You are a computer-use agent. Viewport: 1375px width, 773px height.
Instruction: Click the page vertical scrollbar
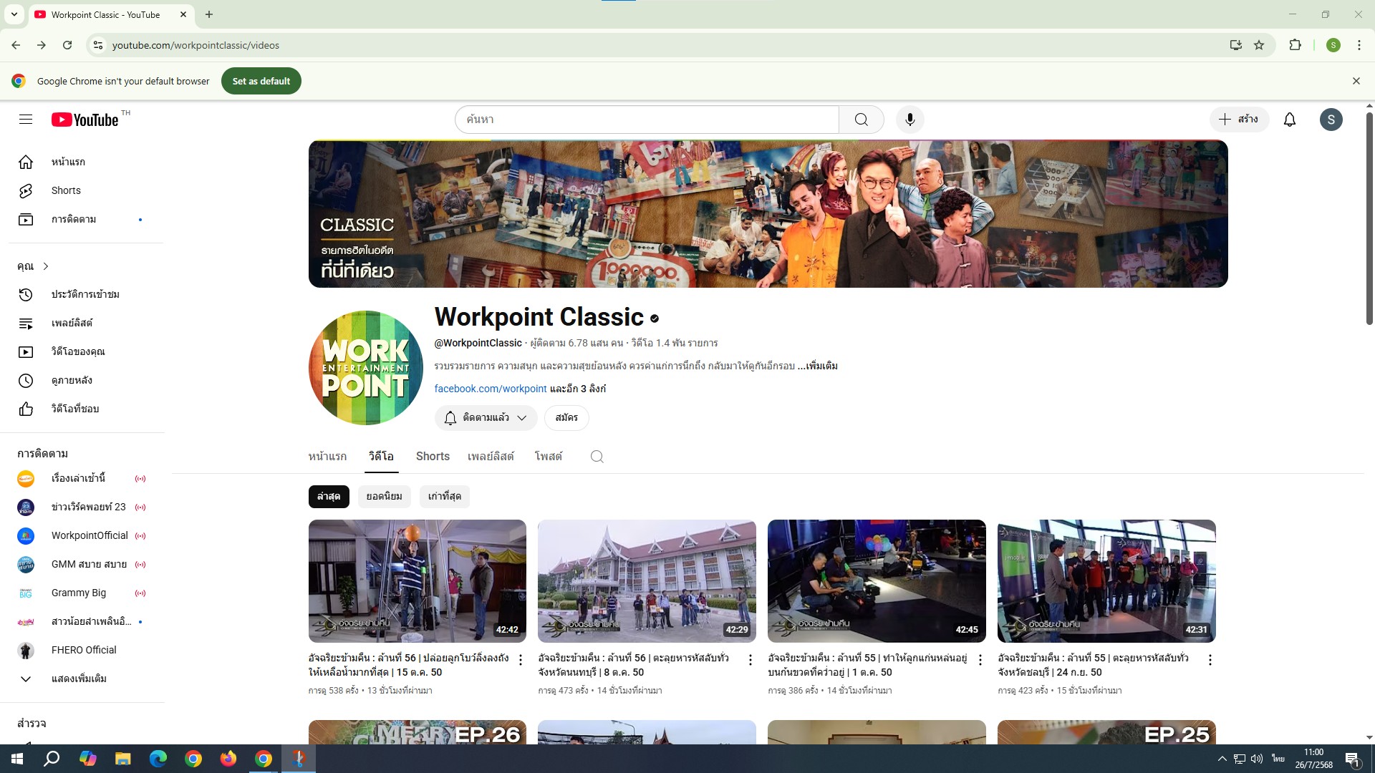[x=1369, y=218]
